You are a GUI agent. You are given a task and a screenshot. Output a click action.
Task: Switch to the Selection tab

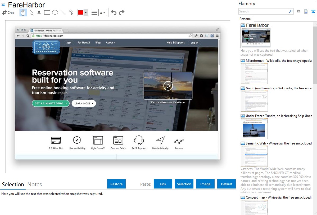(13, 185)
